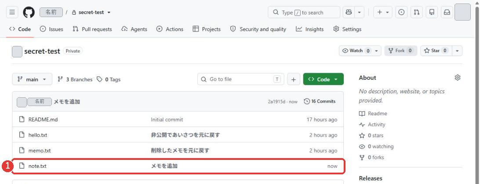
Task: Open Initial commit message link
Action: point(167,120)
